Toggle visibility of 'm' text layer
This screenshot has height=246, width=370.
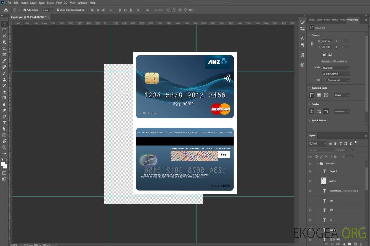(310, 220)
